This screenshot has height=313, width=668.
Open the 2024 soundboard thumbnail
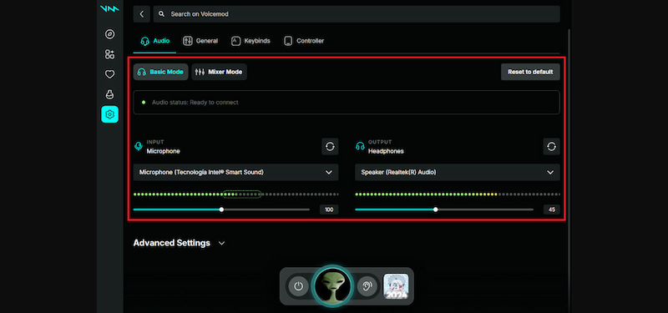(x=396, y=286)
